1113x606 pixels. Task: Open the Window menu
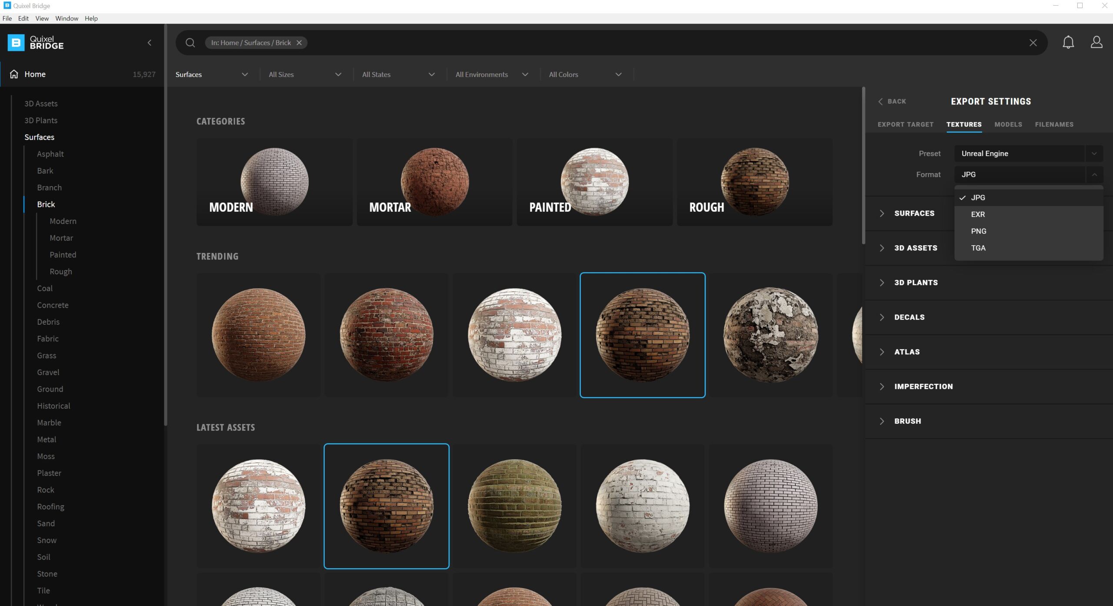click(x=67, y=18)
